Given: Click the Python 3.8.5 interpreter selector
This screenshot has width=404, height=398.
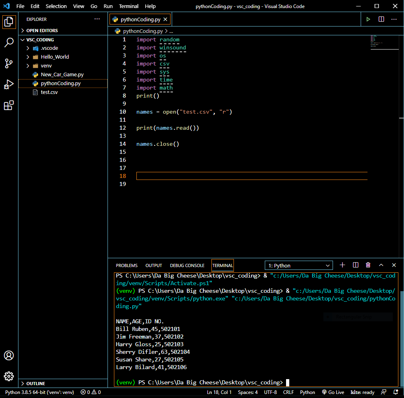Looking at the screenshot, I should click(x=39, y=392).
